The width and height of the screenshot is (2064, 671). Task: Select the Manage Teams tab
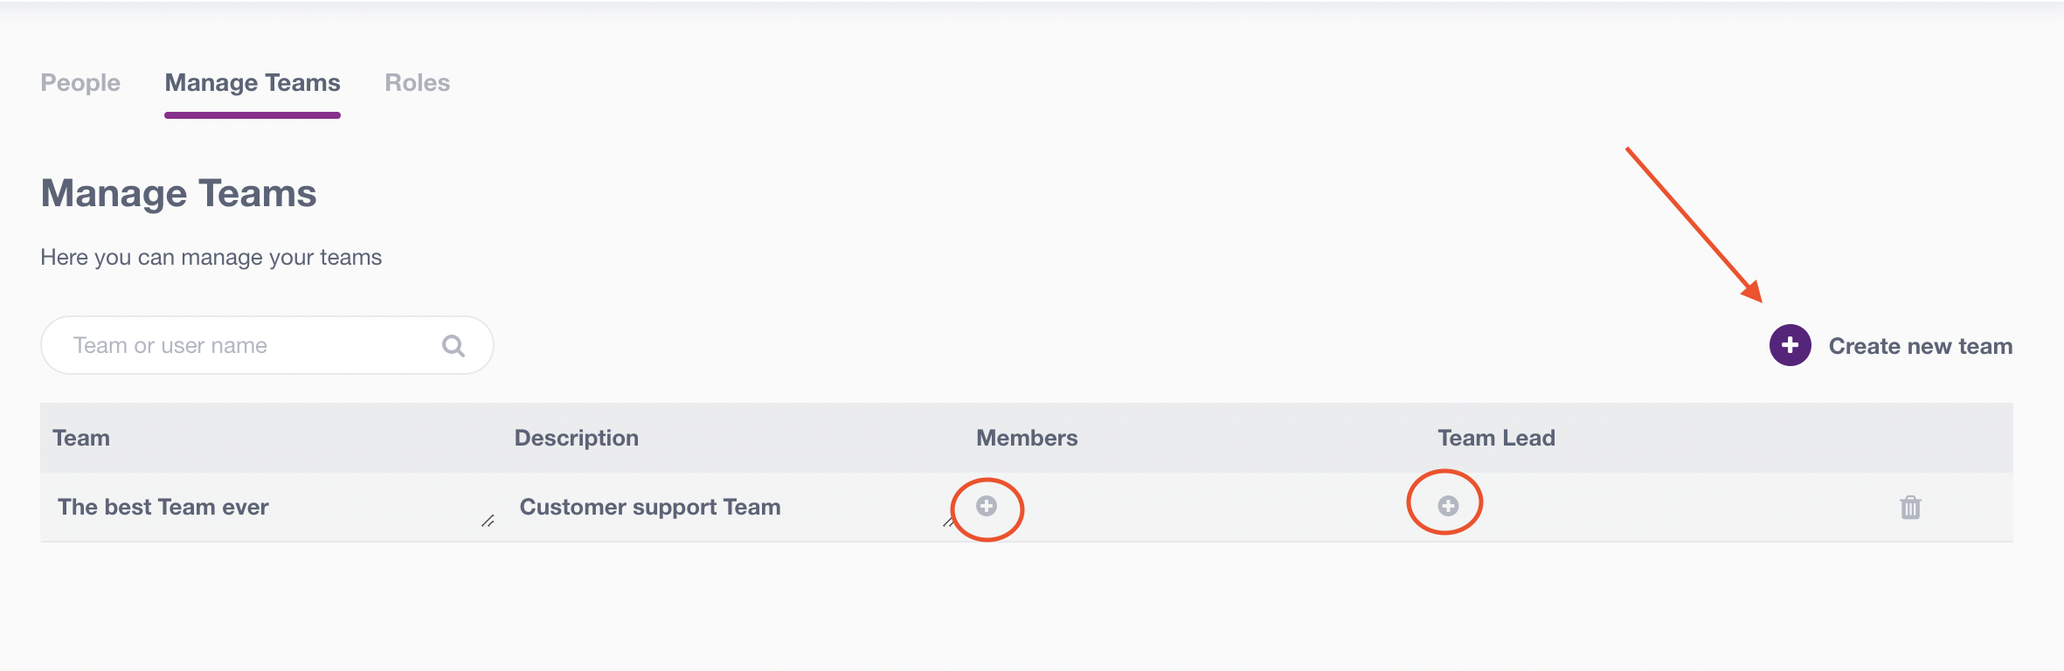[253, 83]
